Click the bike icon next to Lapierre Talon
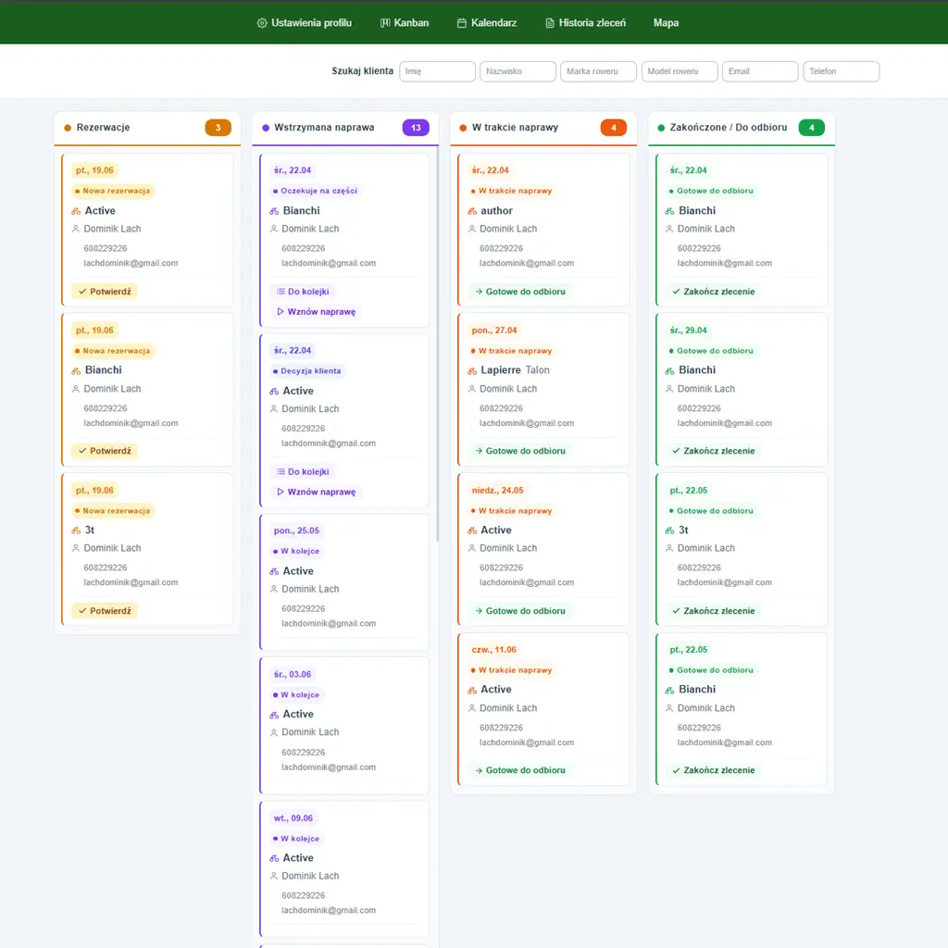 tap(472, 371)
